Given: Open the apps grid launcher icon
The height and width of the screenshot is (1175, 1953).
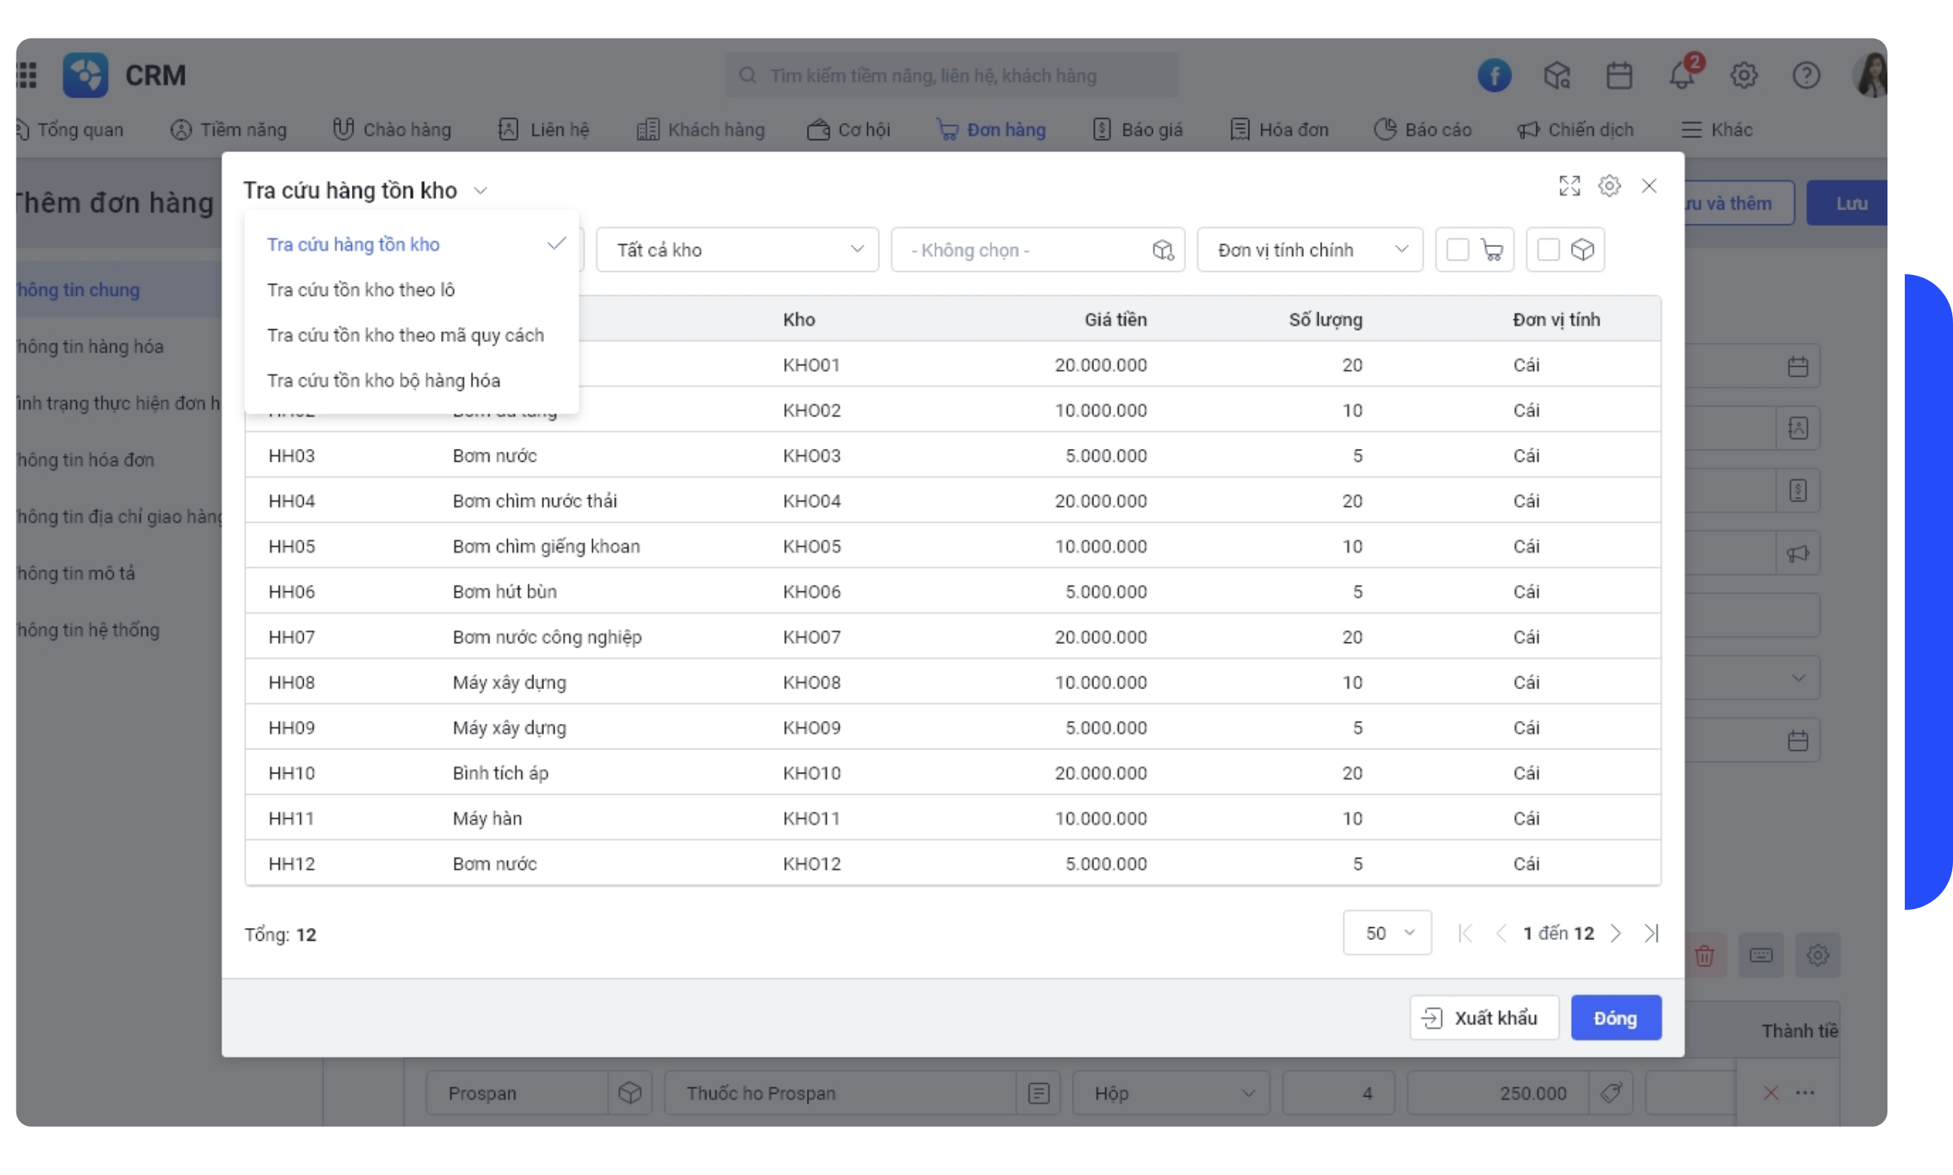Looking at the screenshot, I should 26,75.
